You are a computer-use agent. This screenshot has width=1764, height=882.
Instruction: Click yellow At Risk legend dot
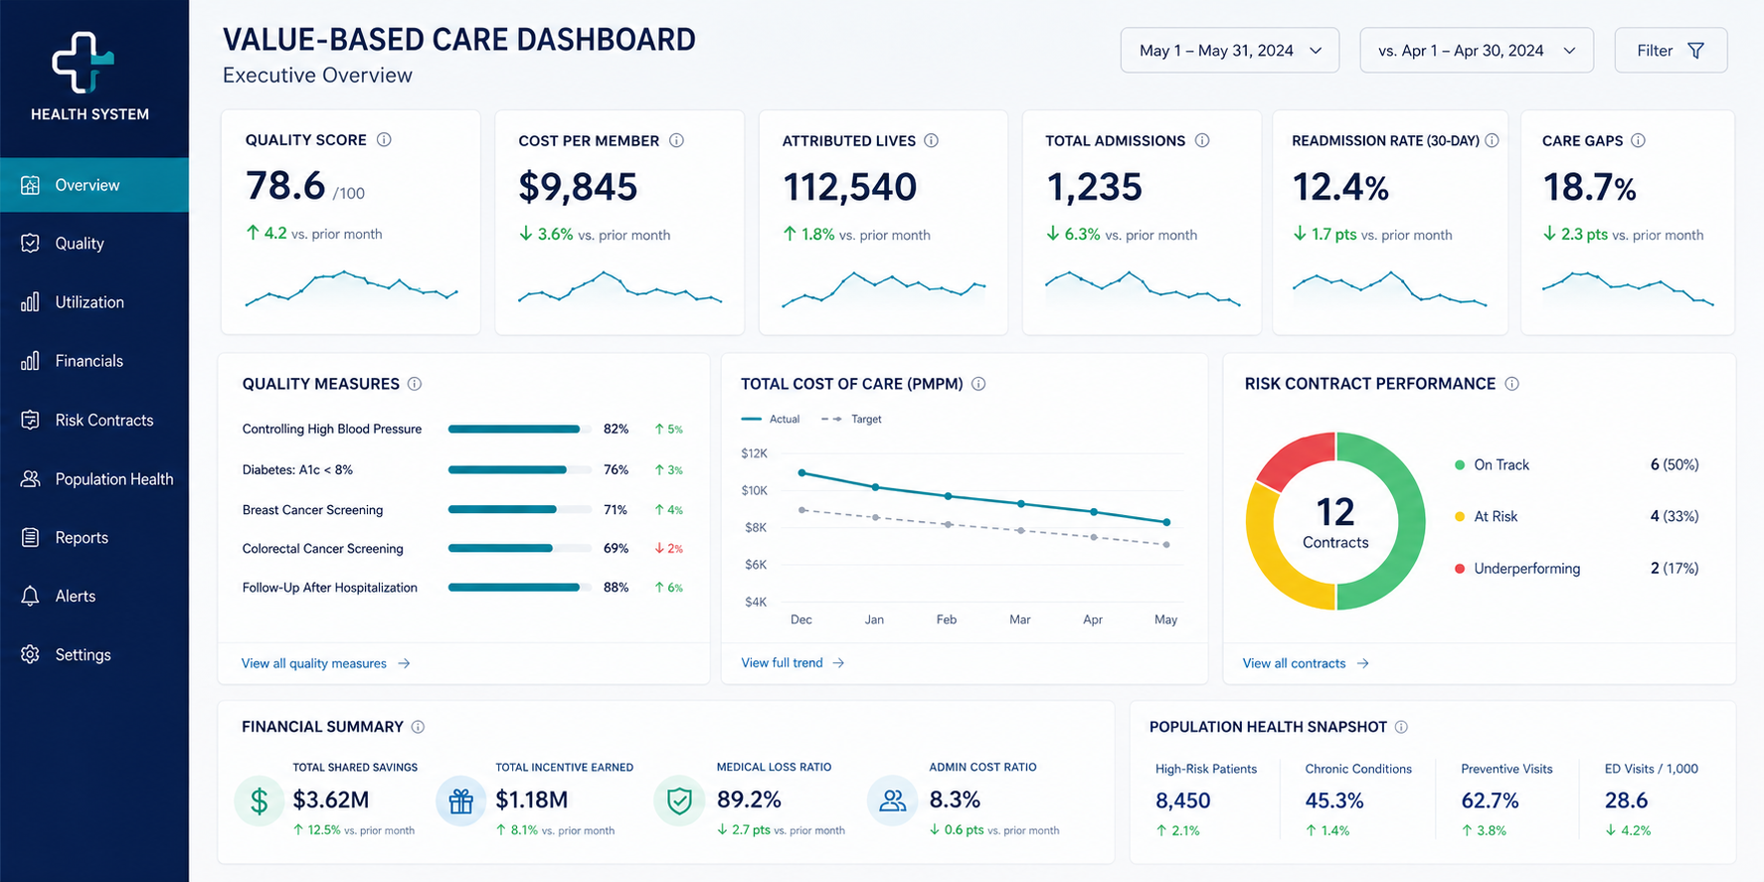1460,516
